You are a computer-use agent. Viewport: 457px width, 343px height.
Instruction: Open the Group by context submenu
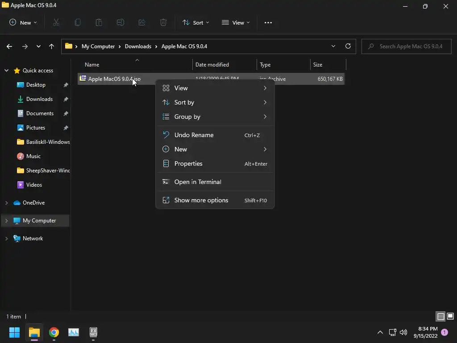[x=215, y=117]
